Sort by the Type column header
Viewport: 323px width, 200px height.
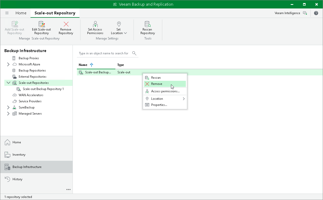(x=121, y=65)
